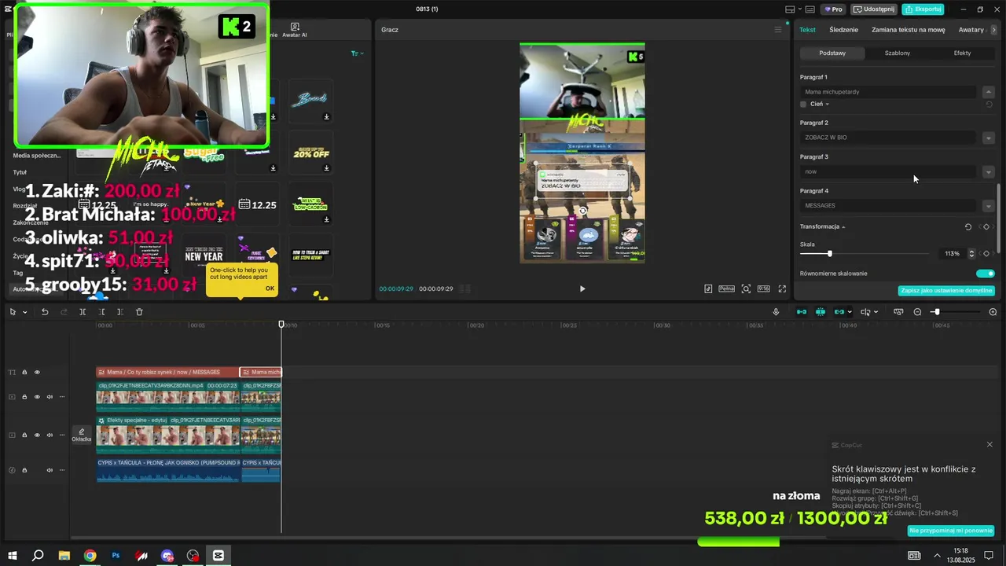Open Chrome from the Windows taskbar

(90, 556)
